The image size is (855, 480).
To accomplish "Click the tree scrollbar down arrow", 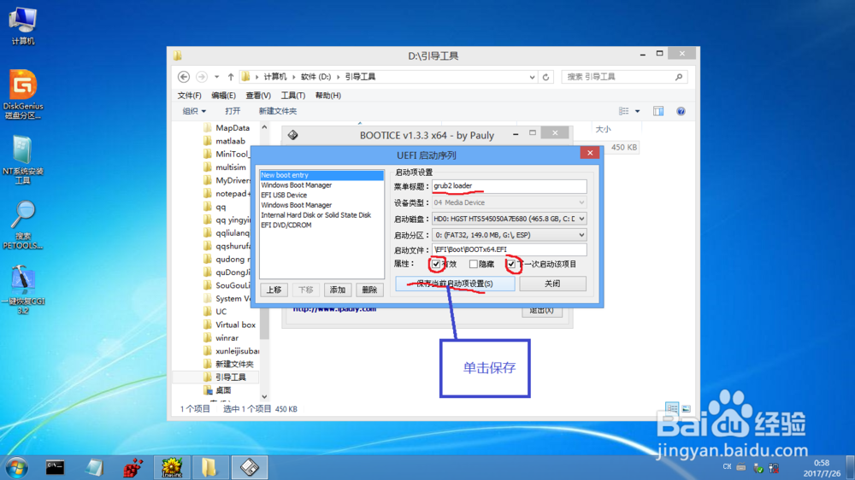I will (x=264, y=396).
